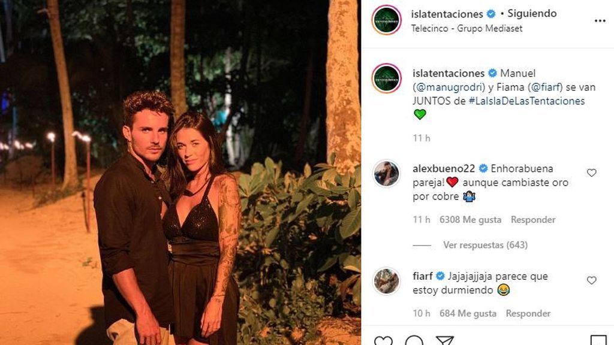Like the fiarf comment with heart

tap(592, 280)
